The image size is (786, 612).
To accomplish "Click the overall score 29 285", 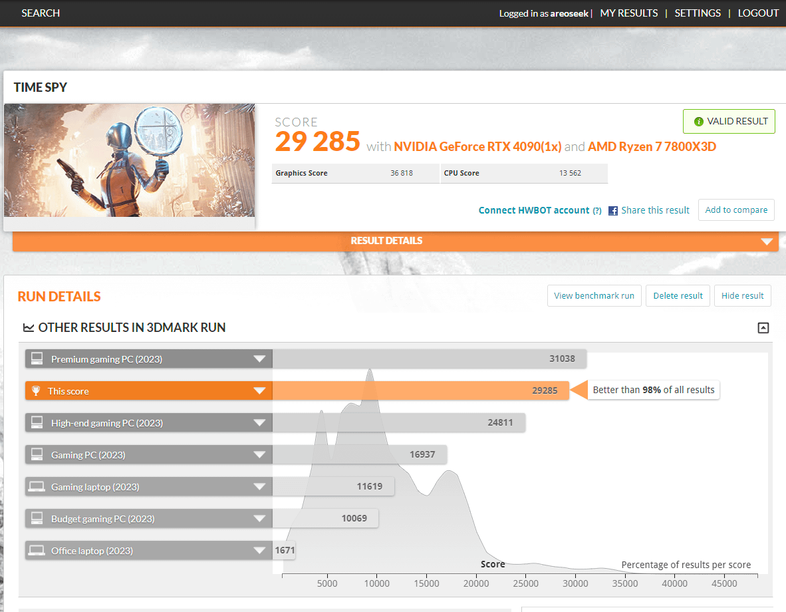I will (317, 142).
